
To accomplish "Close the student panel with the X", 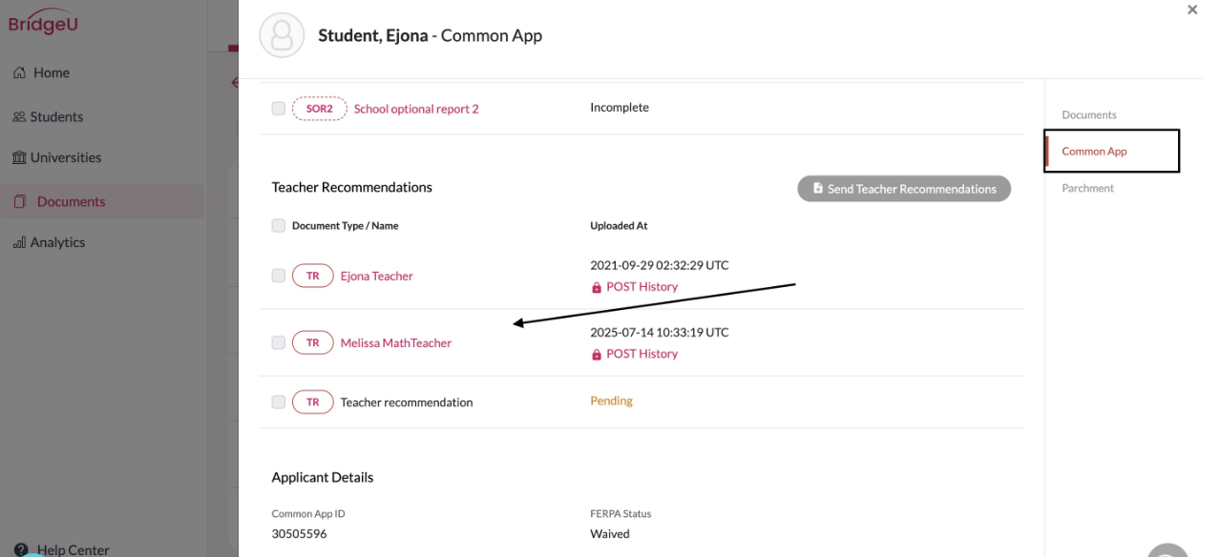I will tap(1192, 10).
